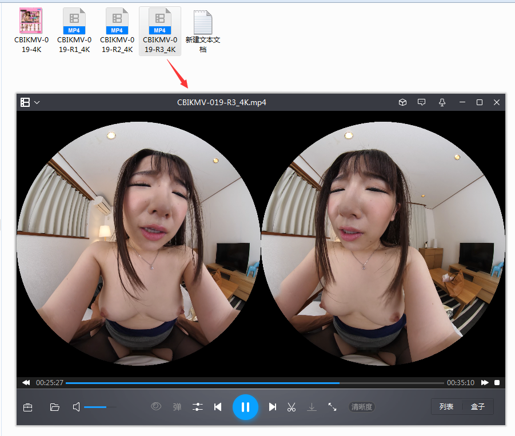Open the 3D cube mode icon
Image resolution: width=515 pixels, height=436 pixels.
click(x=402, y=102)
